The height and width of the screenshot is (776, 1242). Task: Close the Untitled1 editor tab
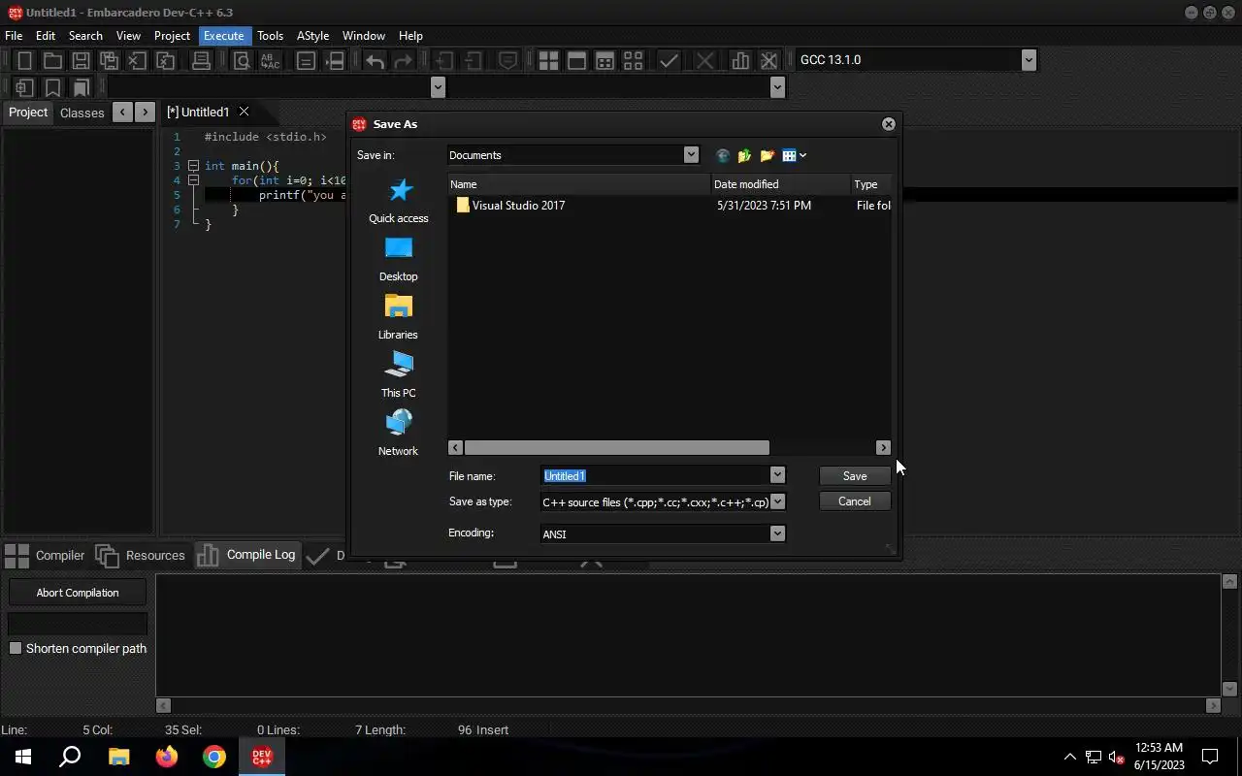tap(244, 112)
